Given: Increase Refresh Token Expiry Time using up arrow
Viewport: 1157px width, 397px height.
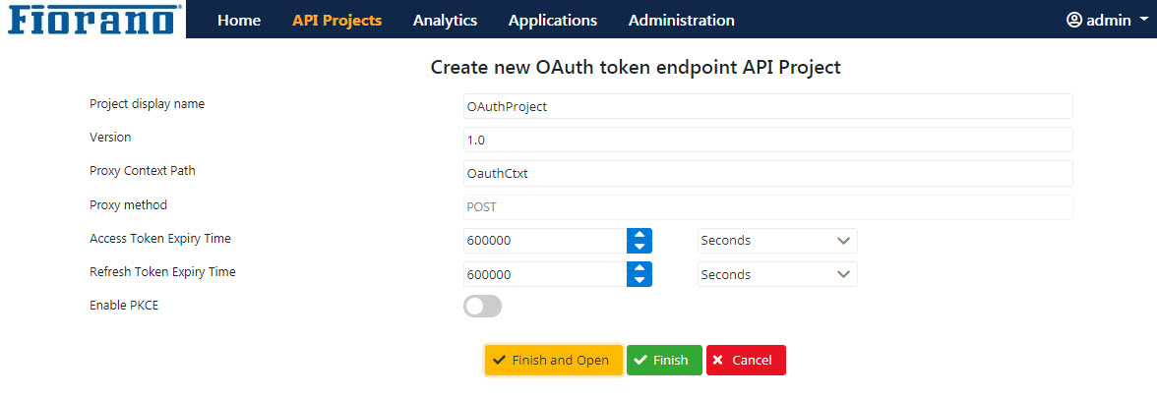Looking at the screenshot, I should (639, 268).
